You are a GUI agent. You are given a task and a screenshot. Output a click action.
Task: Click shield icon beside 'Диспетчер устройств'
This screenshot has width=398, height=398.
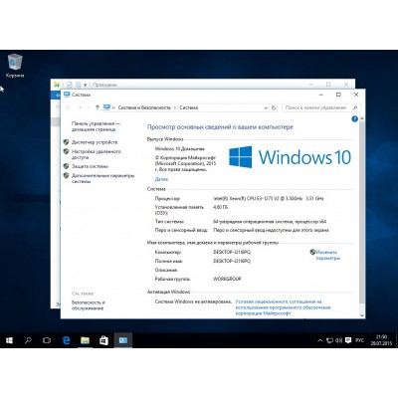click(x=66, y=142)
